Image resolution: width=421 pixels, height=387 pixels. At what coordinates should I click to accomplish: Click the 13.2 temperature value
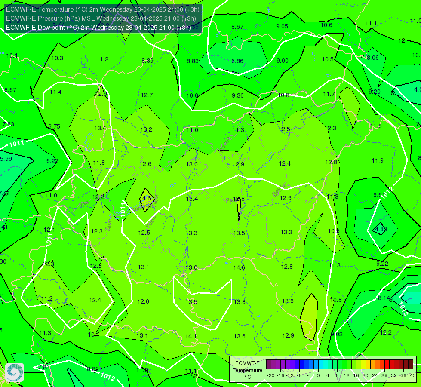click(146, 130)
